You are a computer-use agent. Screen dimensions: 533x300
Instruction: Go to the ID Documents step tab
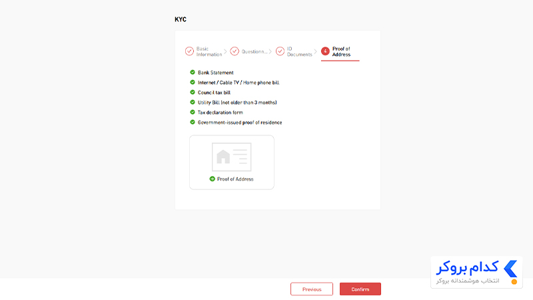pos(294,51)
